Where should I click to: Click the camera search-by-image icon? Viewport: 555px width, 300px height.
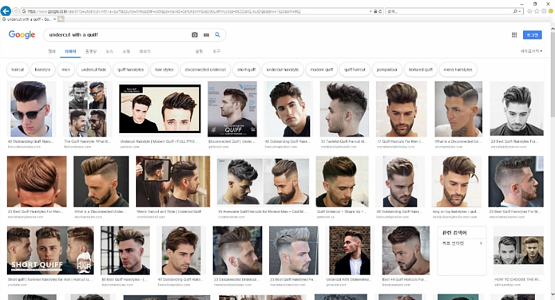tap(195, 35)
